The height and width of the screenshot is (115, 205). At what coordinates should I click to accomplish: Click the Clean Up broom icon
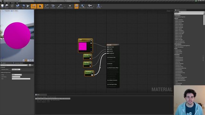[x=28, y=6]
